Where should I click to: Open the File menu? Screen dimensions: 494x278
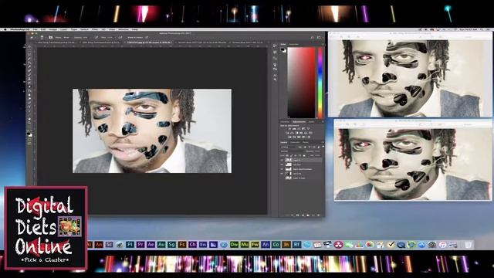tap(36, 29)
